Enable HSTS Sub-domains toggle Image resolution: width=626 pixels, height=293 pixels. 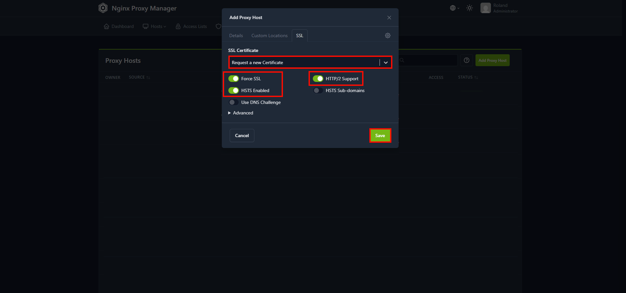[318, 90]
